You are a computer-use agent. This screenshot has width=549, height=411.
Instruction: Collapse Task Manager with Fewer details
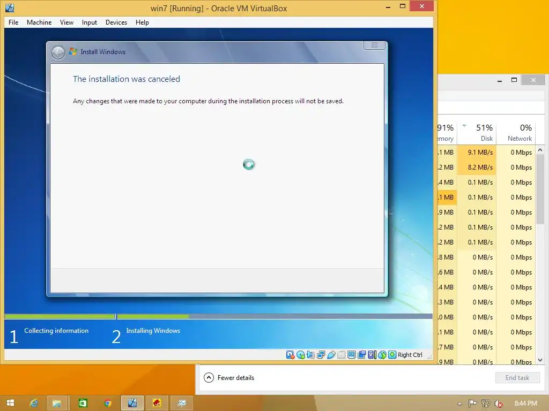tap(229, 378)
